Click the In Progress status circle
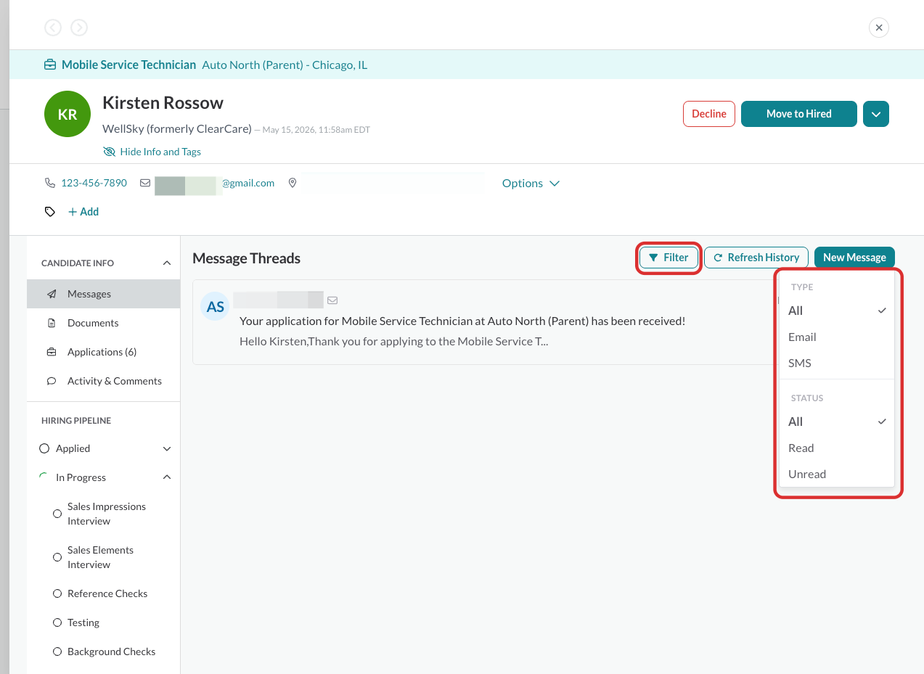The height and width of the screenshot is (674, 924). click(44, 477)
